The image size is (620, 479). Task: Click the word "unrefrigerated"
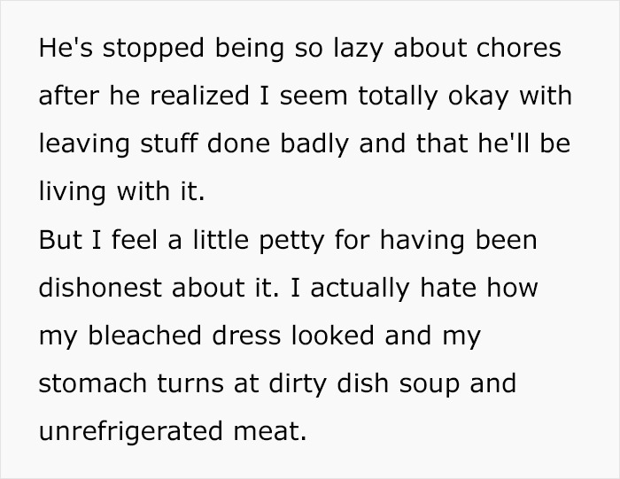131,432
